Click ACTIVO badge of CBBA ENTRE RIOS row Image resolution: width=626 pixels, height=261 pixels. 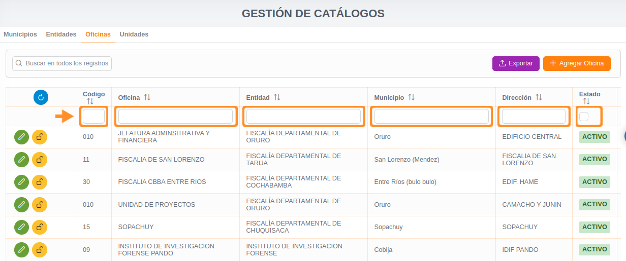594,181
